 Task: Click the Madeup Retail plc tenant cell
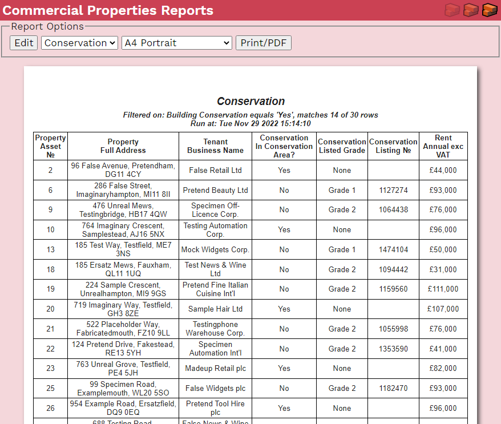215,369
